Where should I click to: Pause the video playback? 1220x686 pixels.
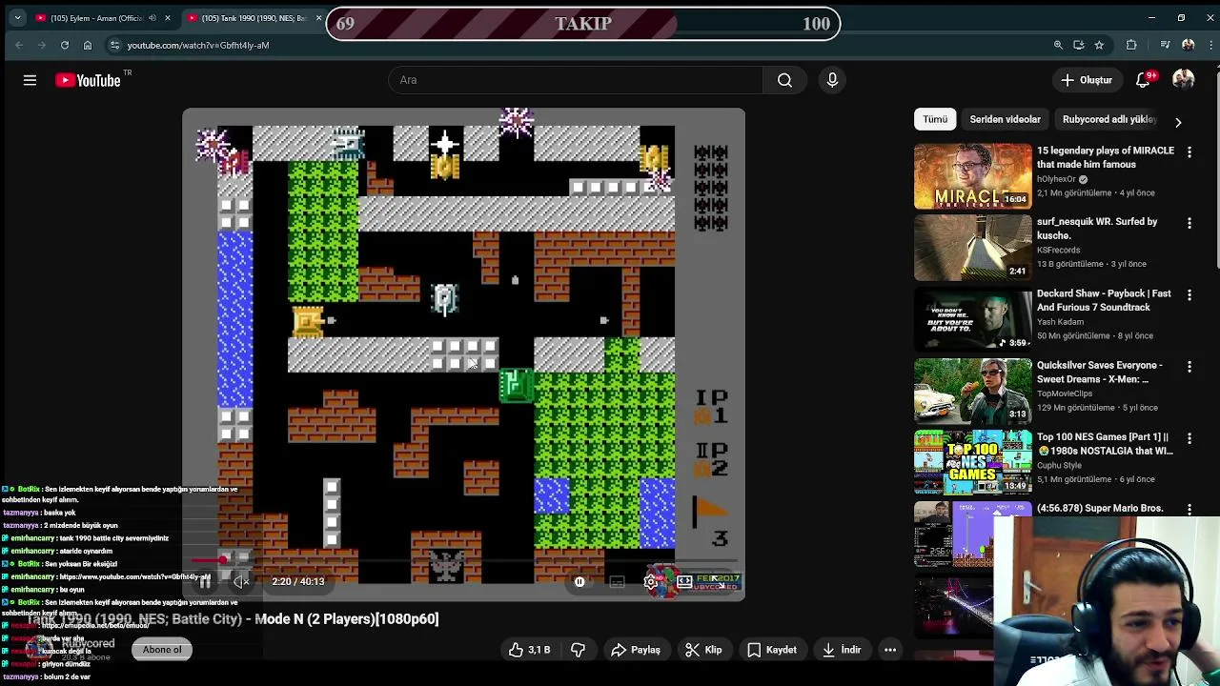click(x=205, y=581)
